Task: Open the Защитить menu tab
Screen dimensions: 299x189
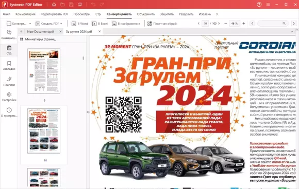Action: 167,14
